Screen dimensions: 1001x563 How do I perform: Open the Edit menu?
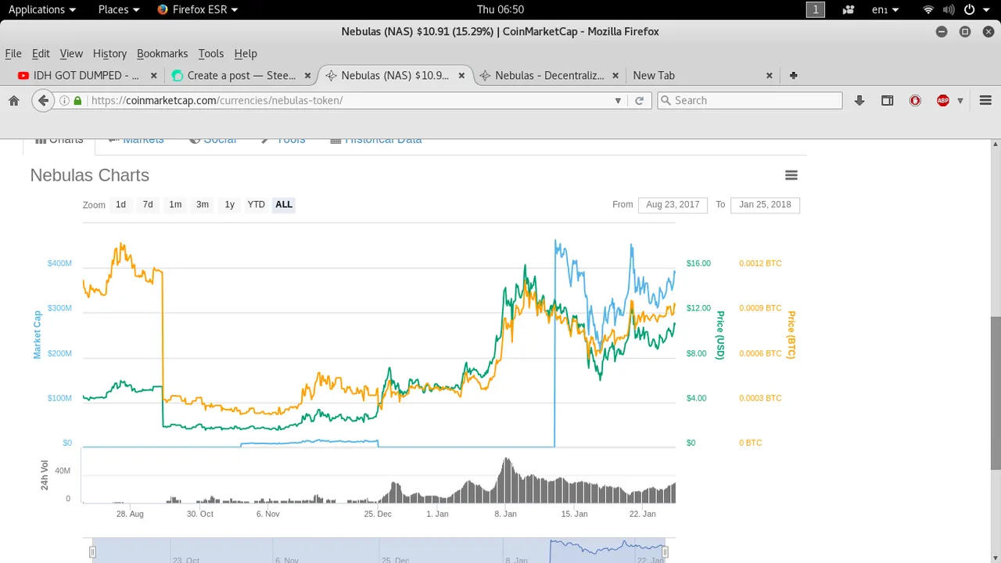pos(41,53)
